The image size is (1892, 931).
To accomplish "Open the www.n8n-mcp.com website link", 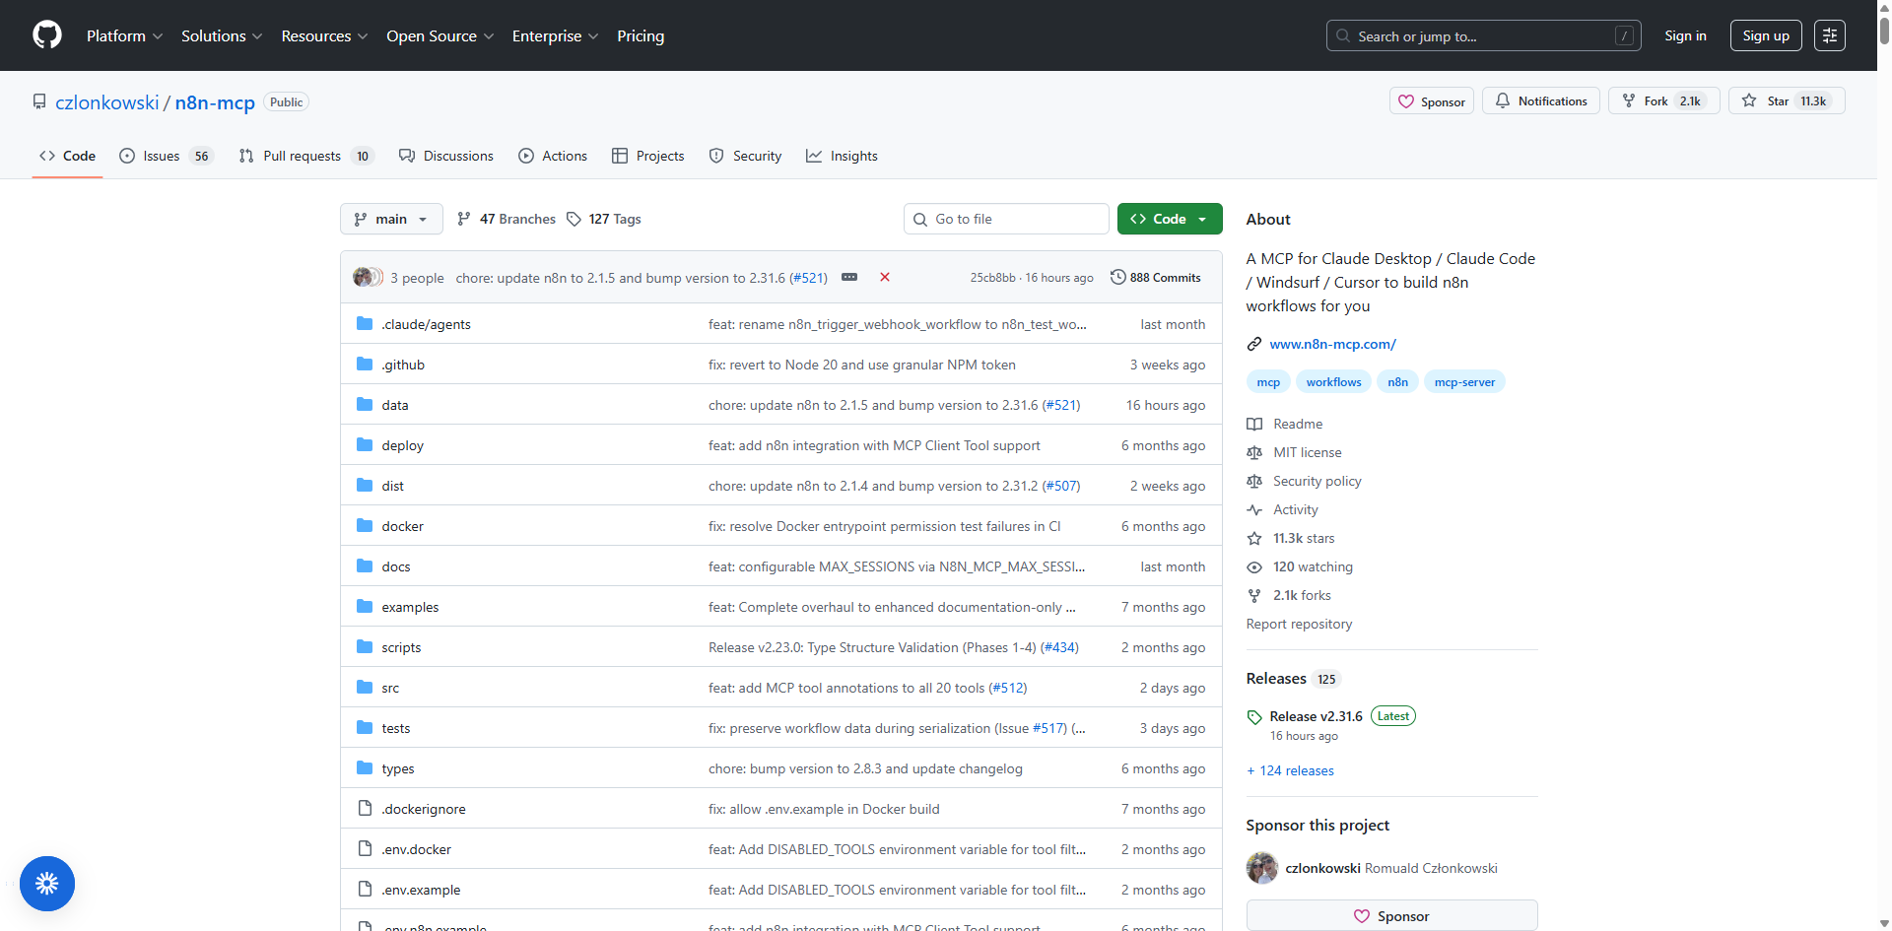I will click(1332, 344).
